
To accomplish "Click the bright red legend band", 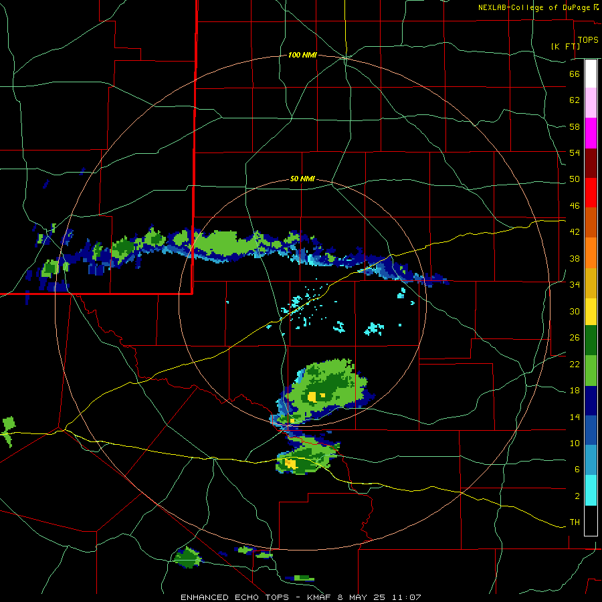I will 591,193.
